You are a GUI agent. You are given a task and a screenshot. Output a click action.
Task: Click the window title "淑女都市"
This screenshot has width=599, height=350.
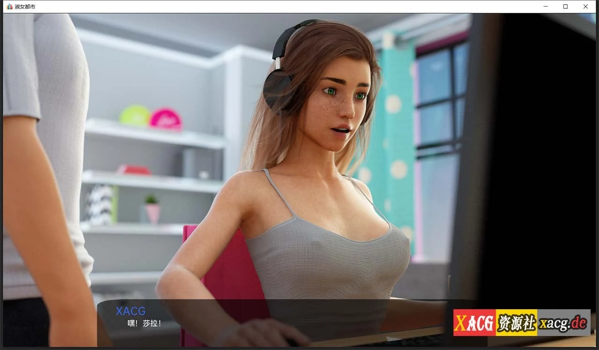coord(25,7)
